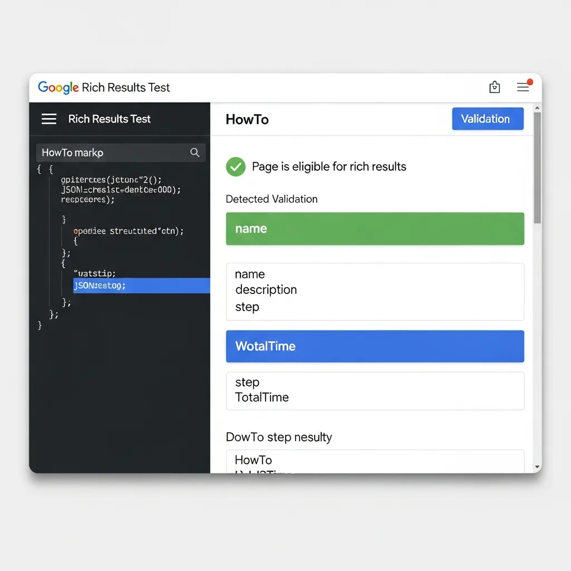The width and height of the screenshot is (571, 571).
Task: Expand the green name validation bar
Action: [375, 229]
